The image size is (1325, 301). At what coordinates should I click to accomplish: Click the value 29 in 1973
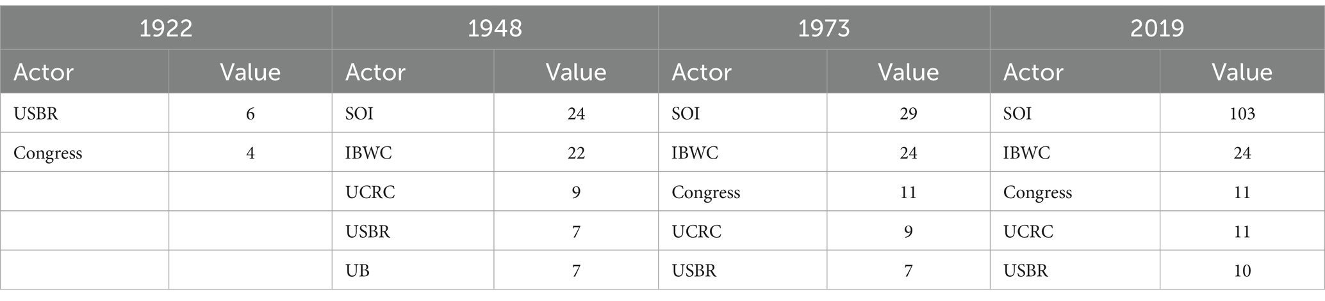tap(908, 113)
